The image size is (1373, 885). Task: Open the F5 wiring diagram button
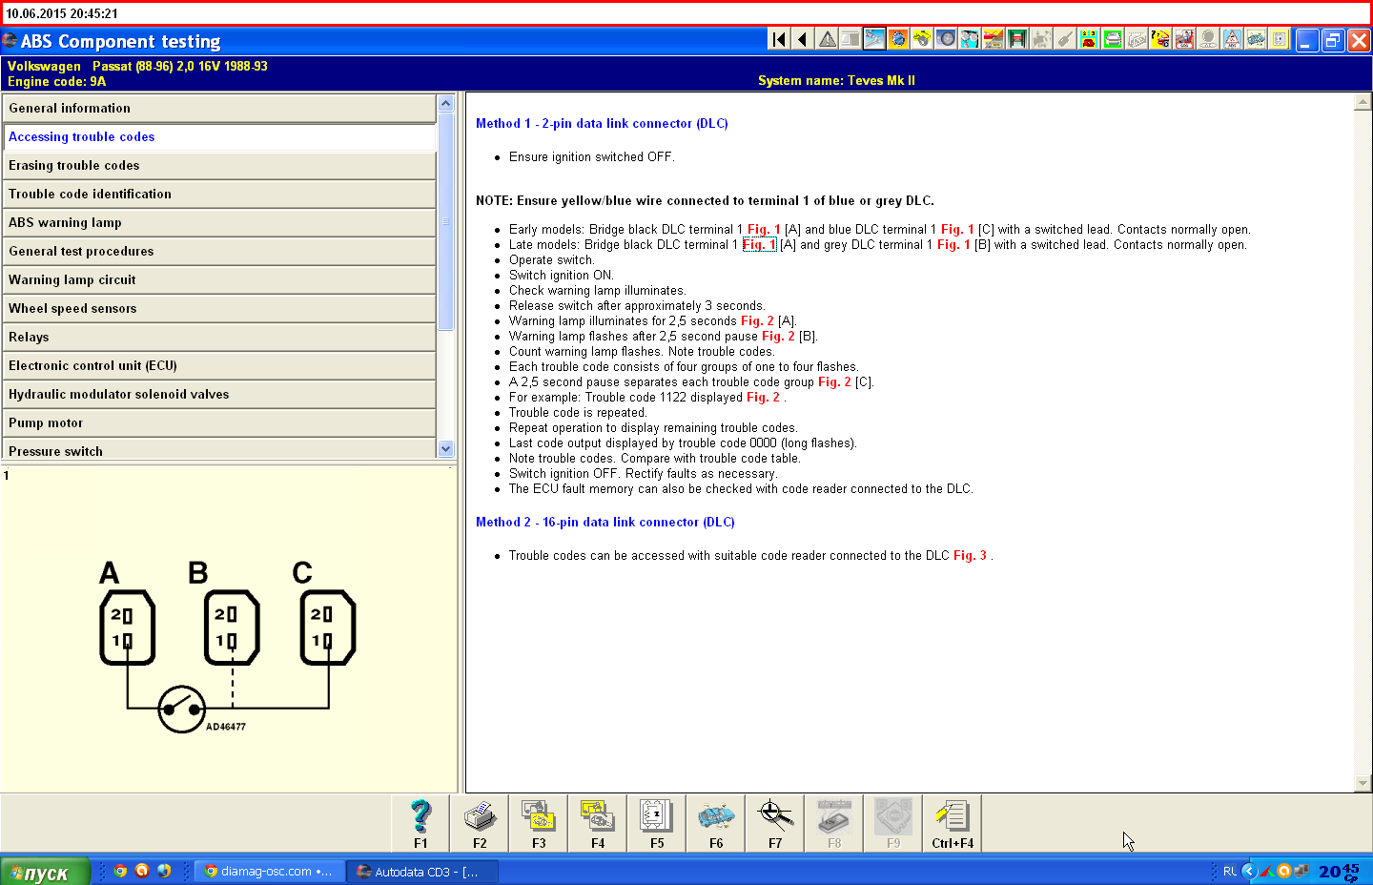click(x=657, y=823)
